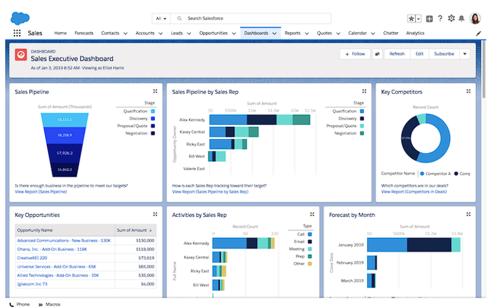Open Ohana, Inc. Add-On Business opportunity
The image size is (489, 308).
click(x=52, y=249)
